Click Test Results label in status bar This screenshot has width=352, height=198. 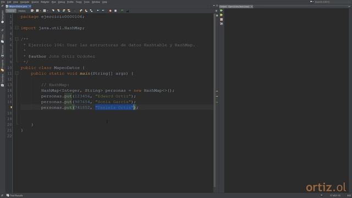pyautogui.click(x=16, y=196)
